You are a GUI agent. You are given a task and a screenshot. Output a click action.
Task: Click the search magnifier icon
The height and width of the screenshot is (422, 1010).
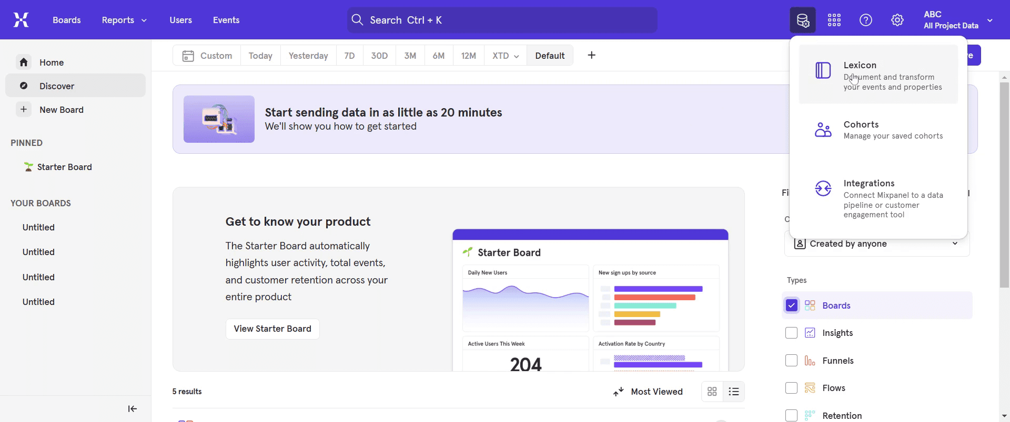(357, 20)
